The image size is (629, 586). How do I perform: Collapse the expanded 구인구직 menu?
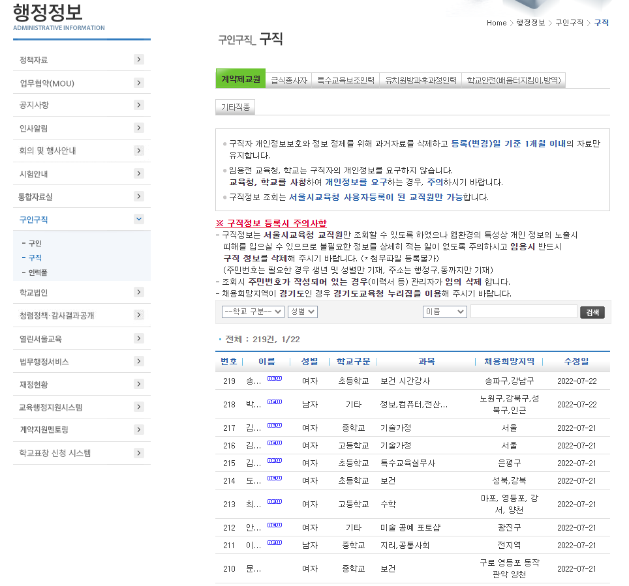click(x=138, y=219)
